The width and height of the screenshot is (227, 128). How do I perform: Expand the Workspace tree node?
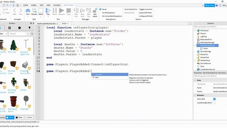point(195,31)
